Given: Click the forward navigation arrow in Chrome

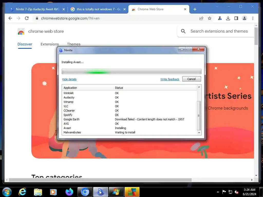Looking at the screenshot, I should click(18, 18).
